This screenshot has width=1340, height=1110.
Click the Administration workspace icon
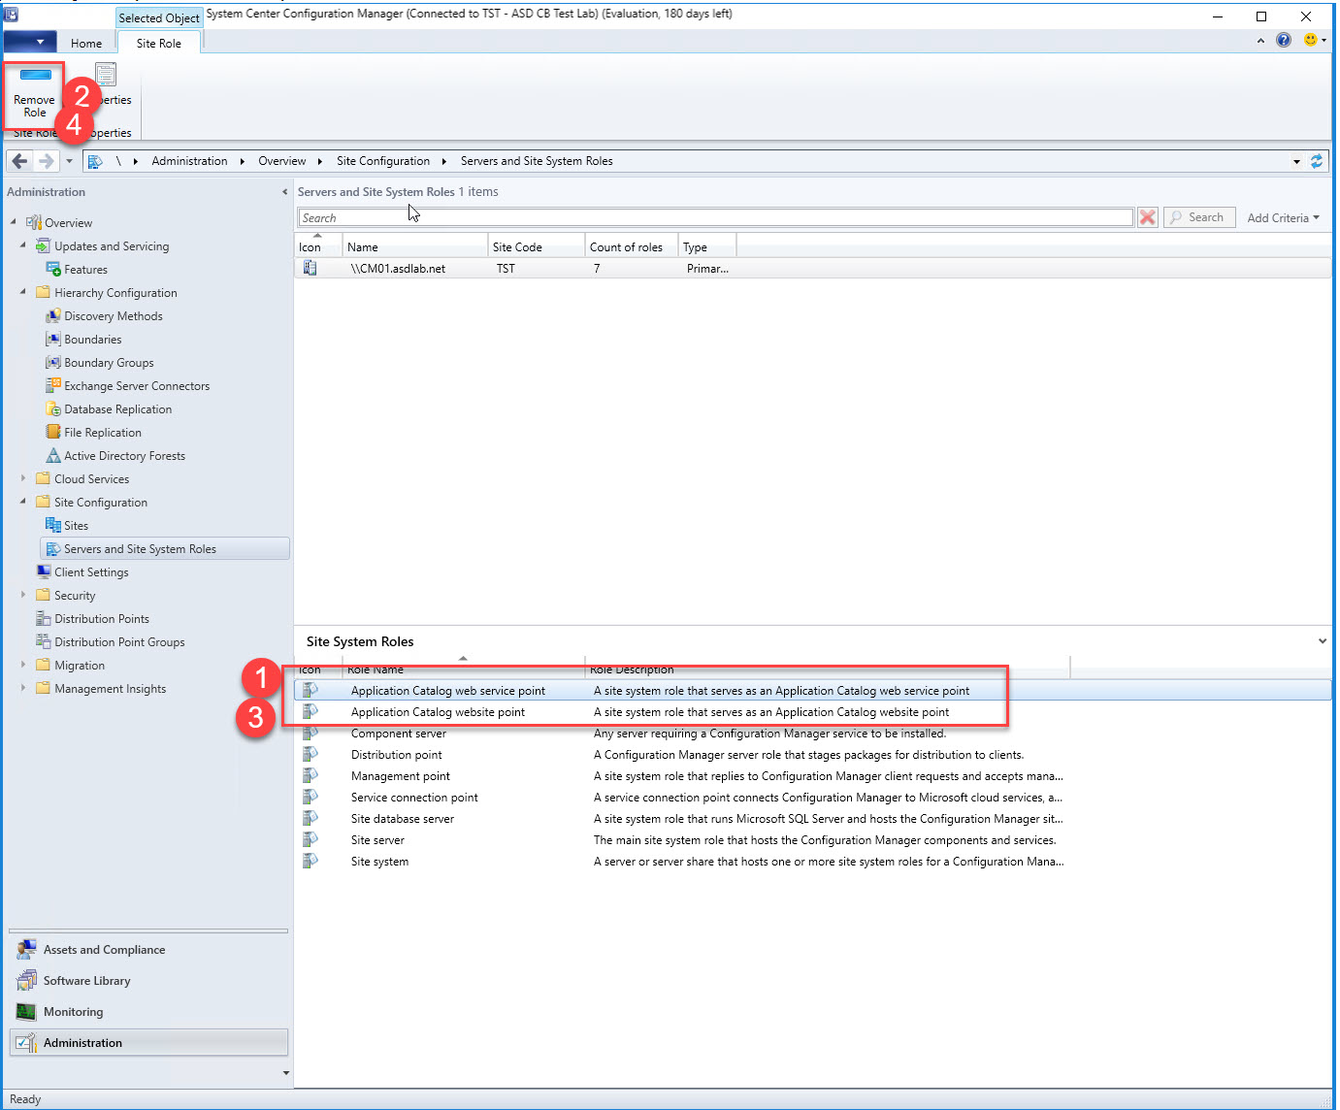pos(26,1043)
